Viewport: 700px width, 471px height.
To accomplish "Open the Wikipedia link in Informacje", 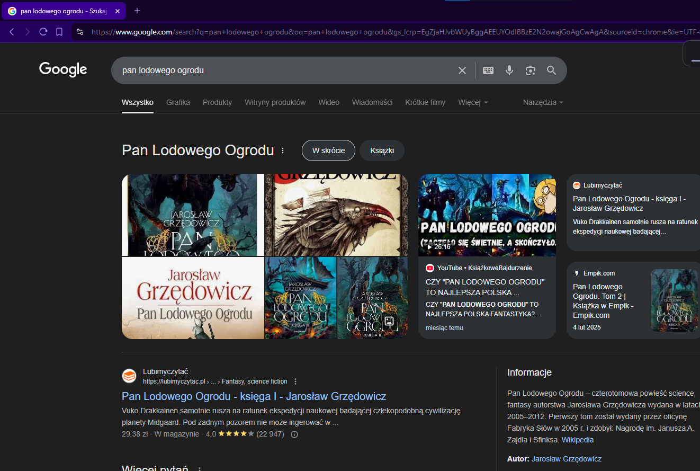I will (x=578, y=440).
